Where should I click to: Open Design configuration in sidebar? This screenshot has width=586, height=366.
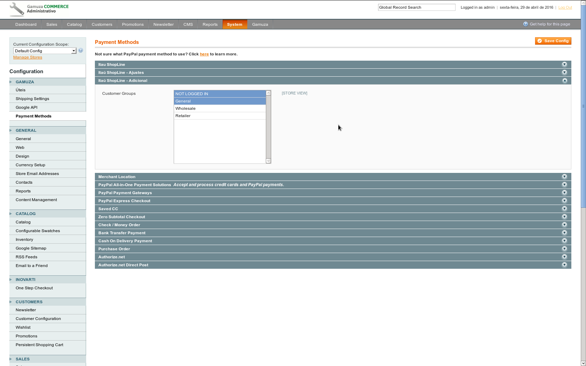[x=22, y=156]
